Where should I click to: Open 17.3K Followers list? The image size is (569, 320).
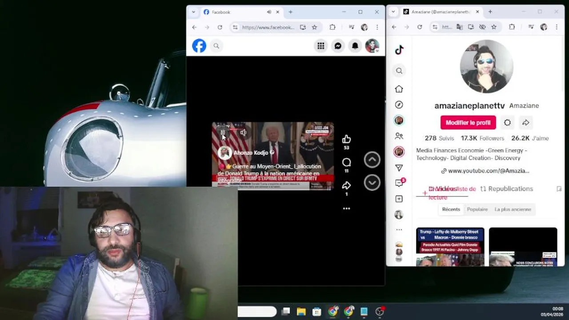point(482,138)
